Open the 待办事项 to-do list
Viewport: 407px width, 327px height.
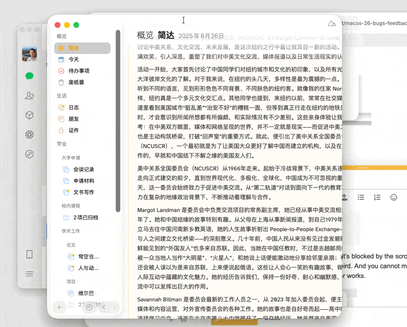pyautogui.click(x=79, y=71)
